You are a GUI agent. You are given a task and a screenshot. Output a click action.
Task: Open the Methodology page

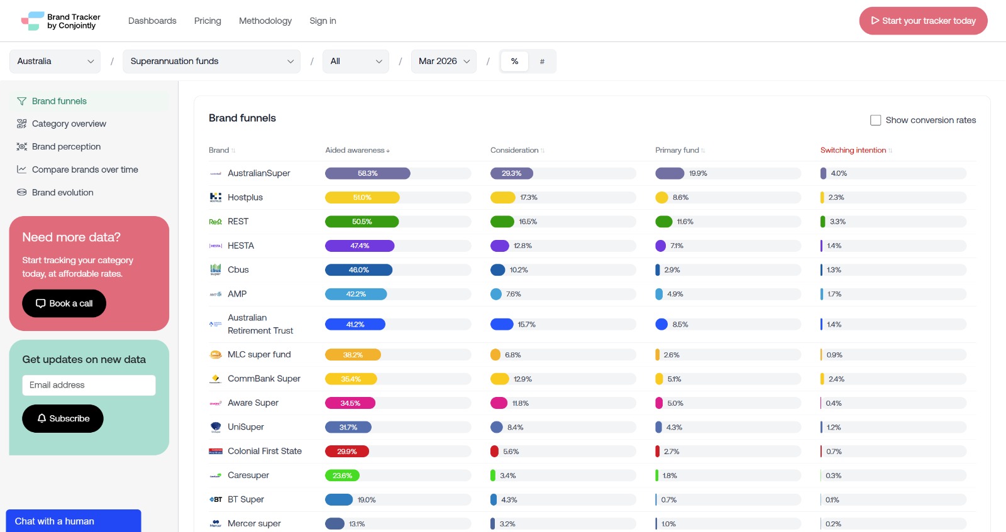pyautogui.click(x=265, y=21)
